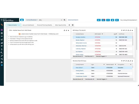Click the megaphone button in top toolbar
139x104 pixels.
pos(117,20)
